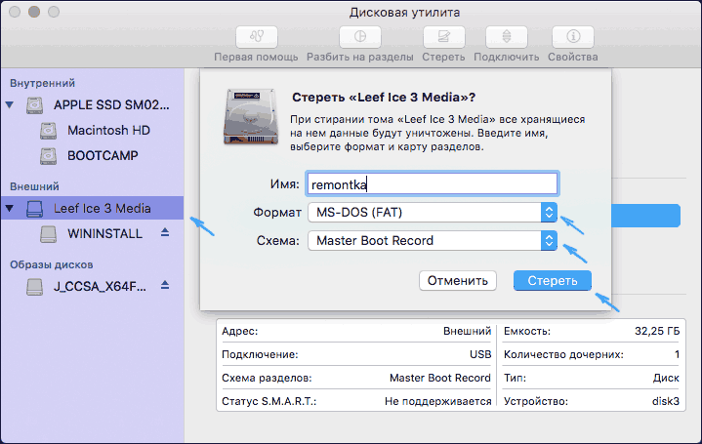Confirm with the Erase (Стереть) dialog button
This screenshot has height=444, width=702.
coord(552,281)
